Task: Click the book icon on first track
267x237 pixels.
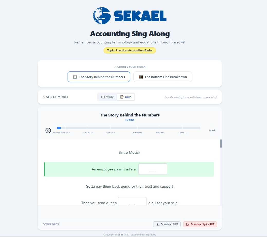Action: pyautogui.click(x=75, y=77)
